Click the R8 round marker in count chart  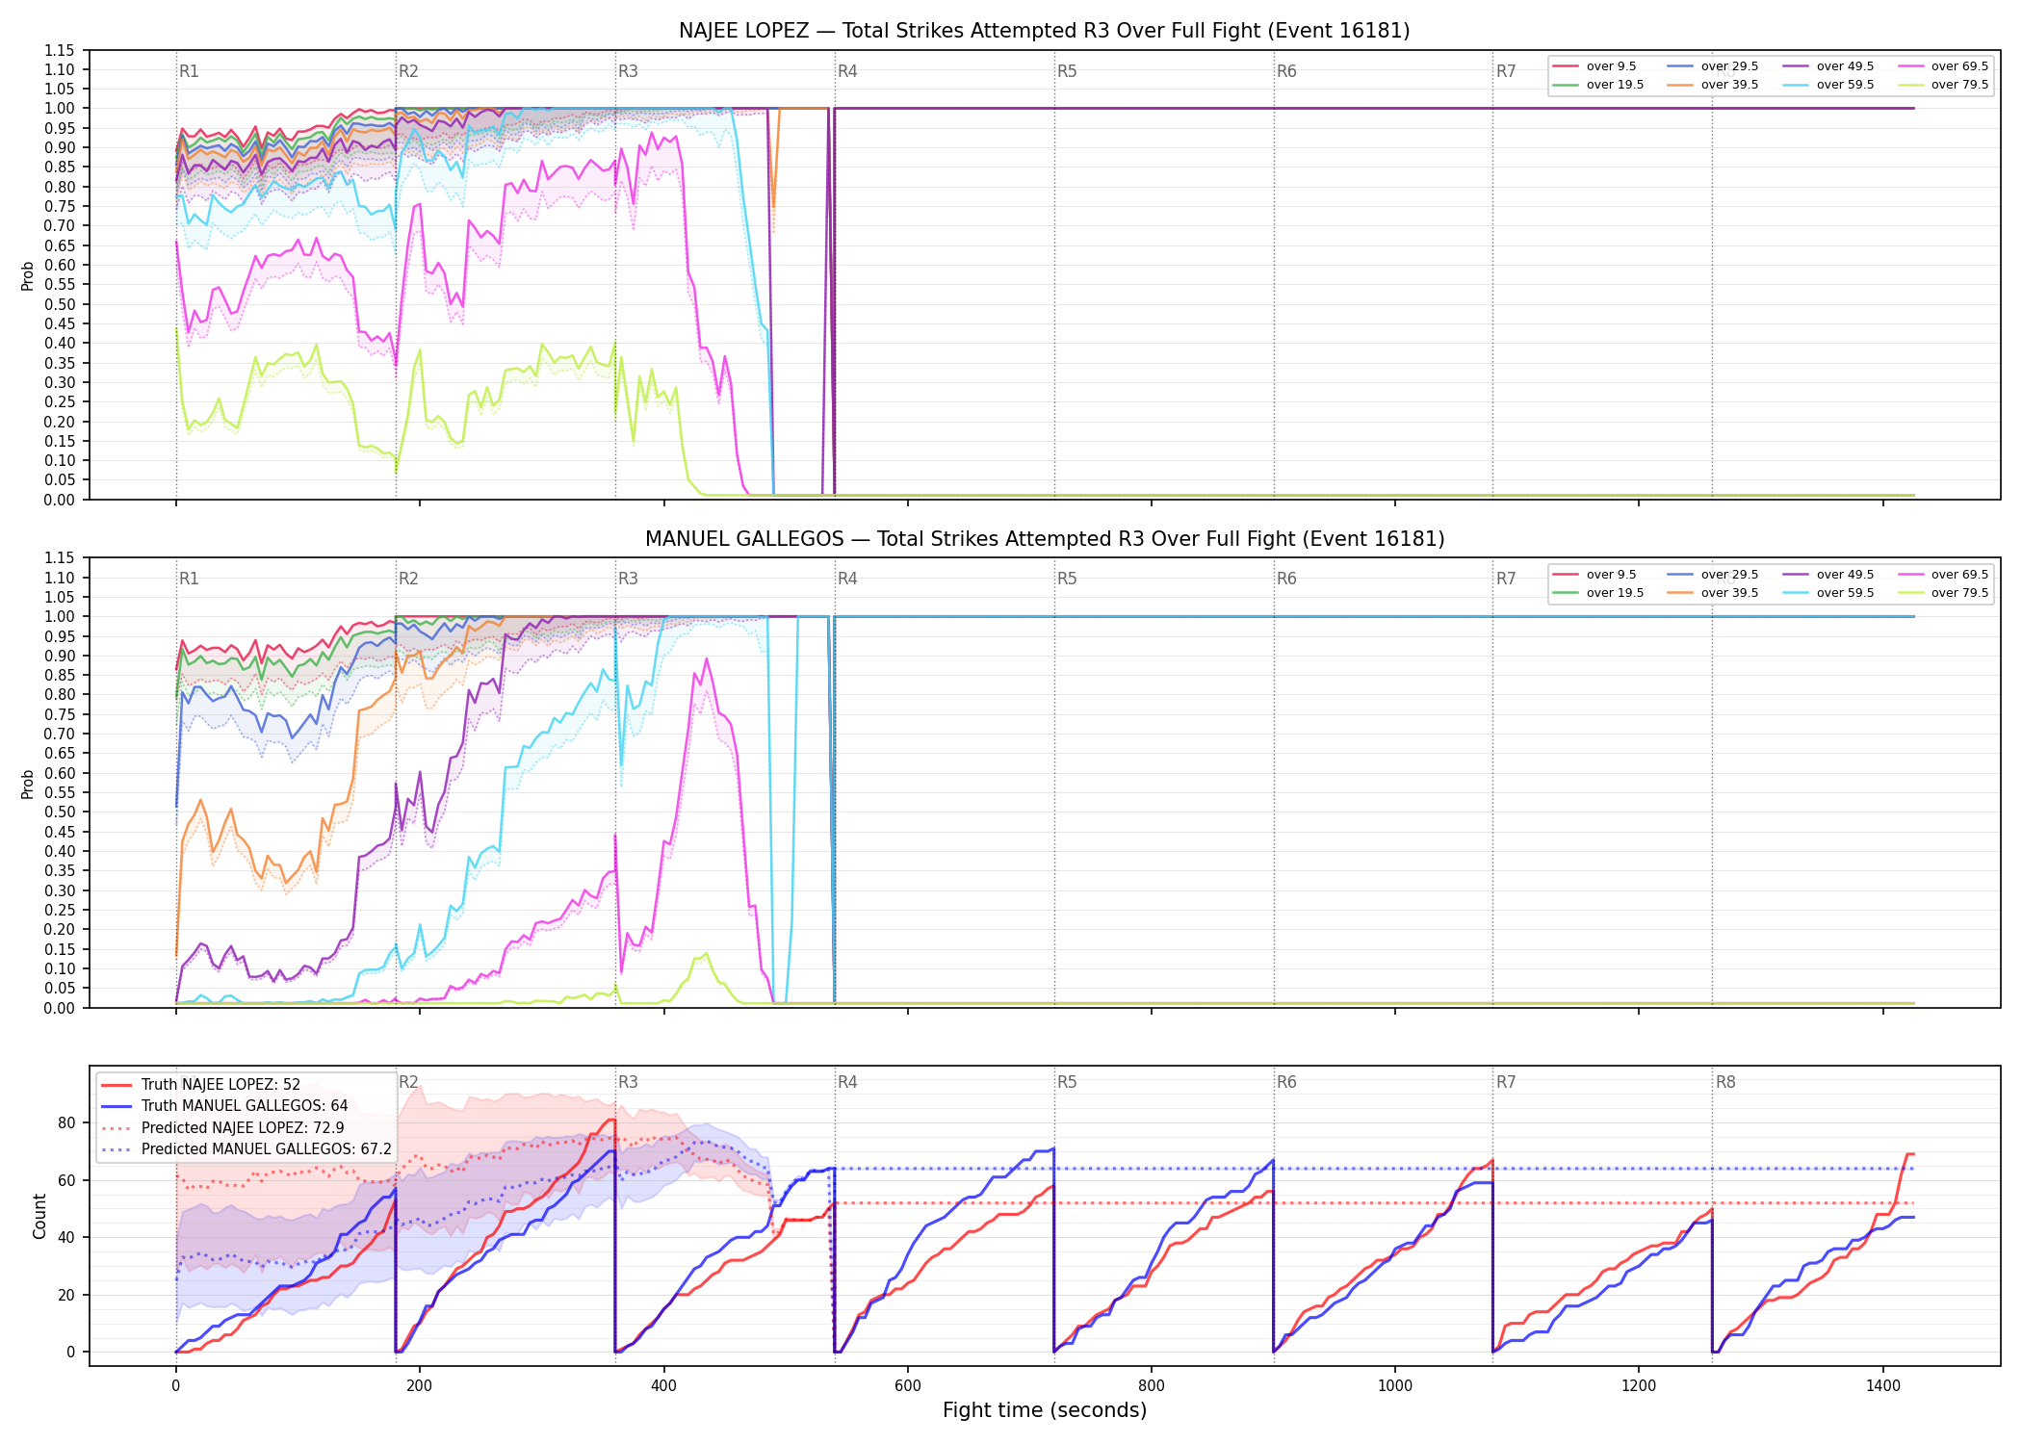pyautogui.click(x=1725, y=1082)
